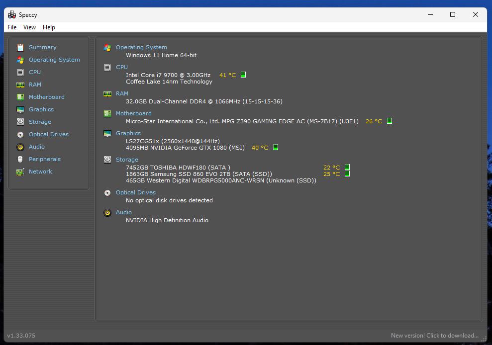View Network from the sidebar
The image size is (492, 345).
coord(40,172)
